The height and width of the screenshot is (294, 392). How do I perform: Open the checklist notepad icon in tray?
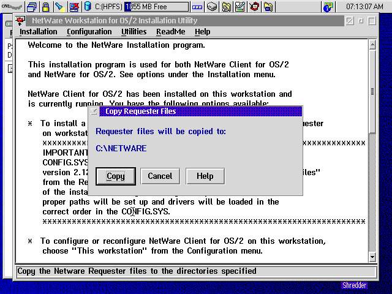[x=240, y=7]
